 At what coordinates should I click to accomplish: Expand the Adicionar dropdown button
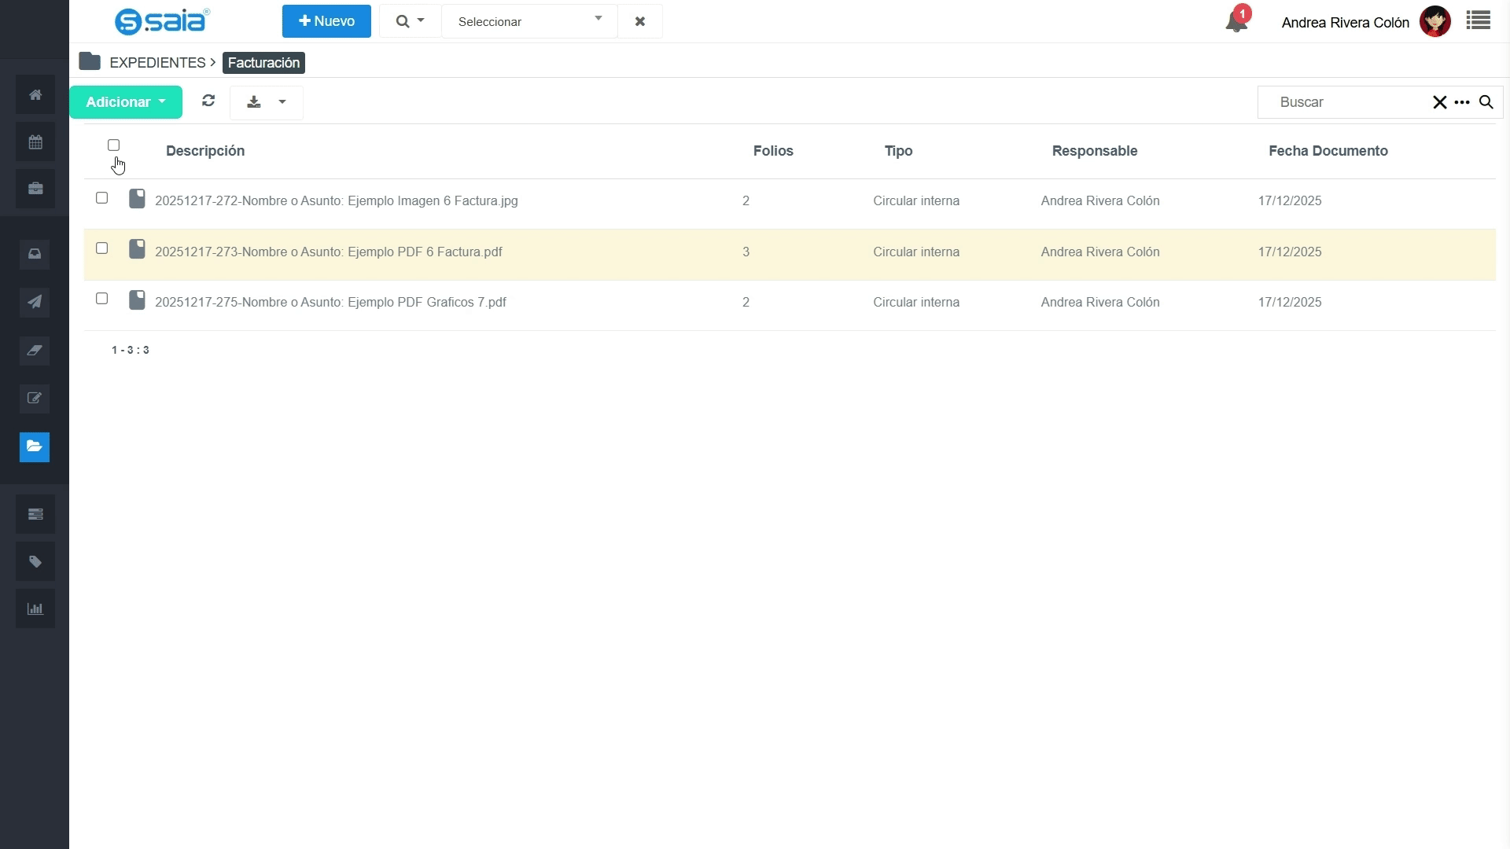(x=126, y=102)
